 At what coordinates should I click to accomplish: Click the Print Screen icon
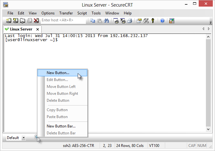click(x=116, y=21)
